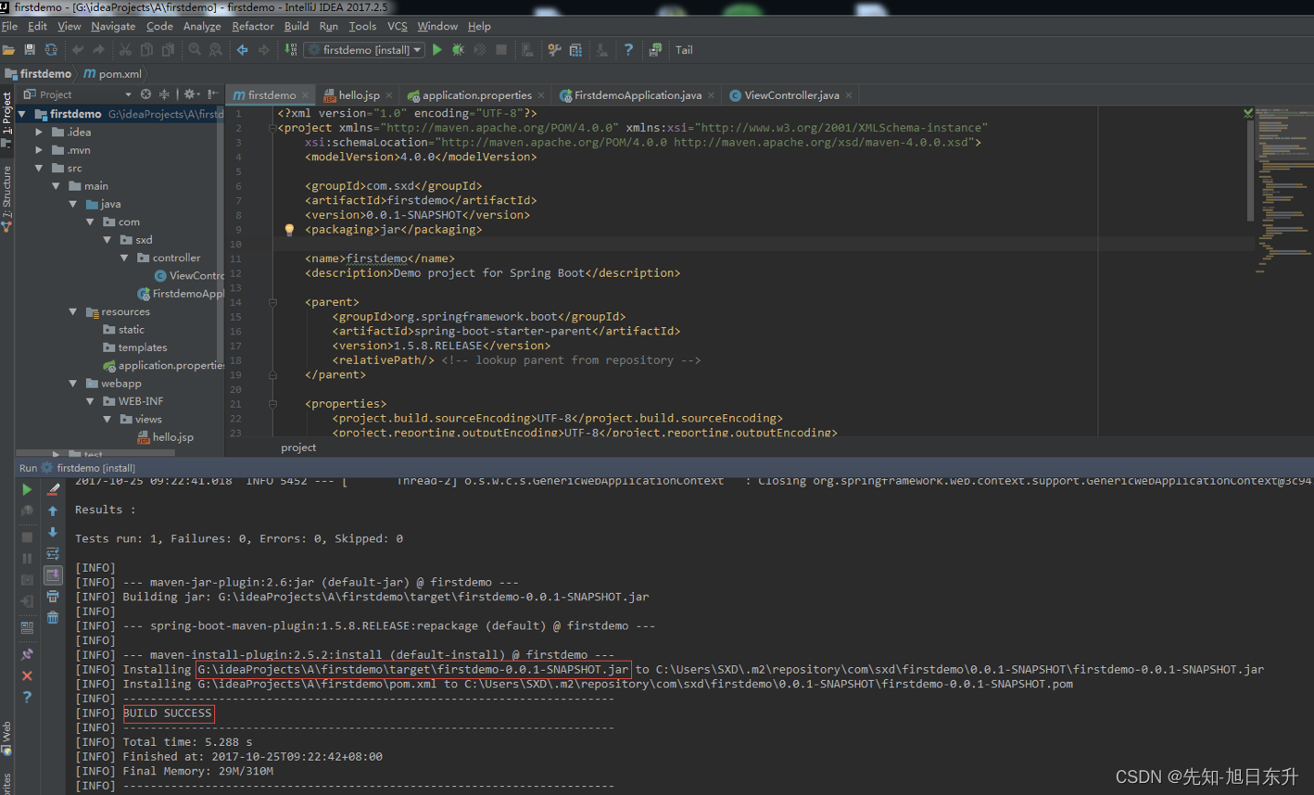
Task: Collapse the src folder
Action: click(39, 168)
